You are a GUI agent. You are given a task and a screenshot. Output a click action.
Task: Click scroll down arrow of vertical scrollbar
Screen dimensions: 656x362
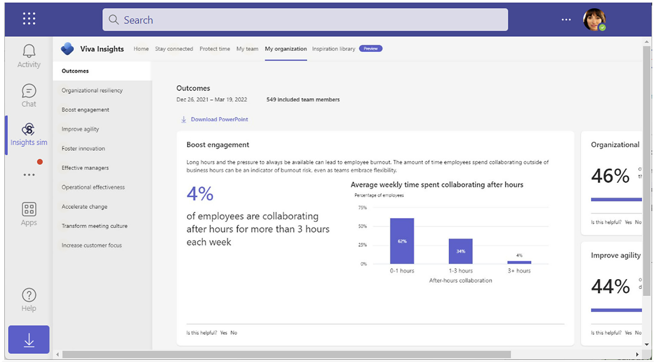(x=647, y=344)
